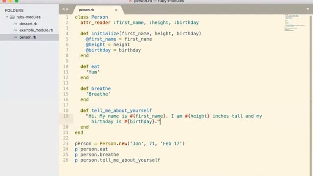The width and height of the screenshot is (313, 176).
Task: Click '#{first_name}' interpolation on line 19
Action: (x=148, y=116)
